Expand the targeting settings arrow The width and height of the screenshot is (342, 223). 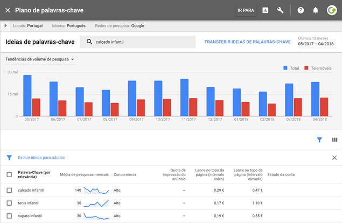pos(6,25)
